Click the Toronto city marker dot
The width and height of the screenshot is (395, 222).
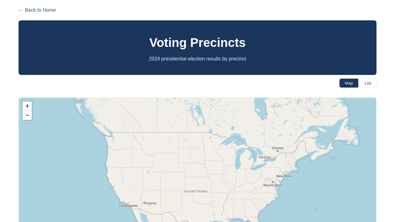(x=264, y=160)
